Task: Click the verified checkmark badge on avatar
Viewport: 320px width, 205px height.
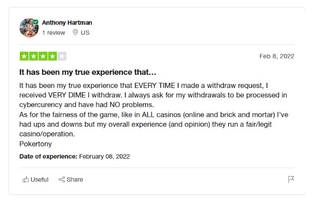Action: (x=36, y=22)
